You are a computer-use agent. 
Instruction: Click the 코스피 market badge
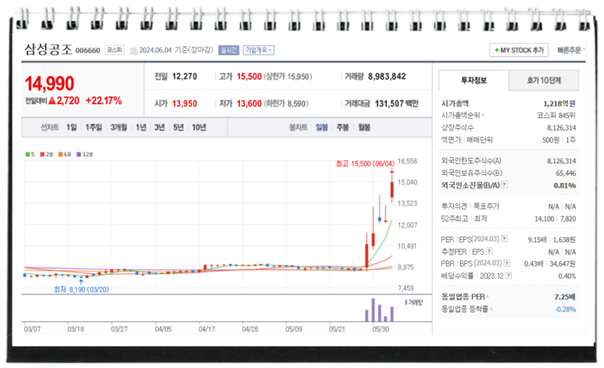pyautogui.click(x=115, y=49)
